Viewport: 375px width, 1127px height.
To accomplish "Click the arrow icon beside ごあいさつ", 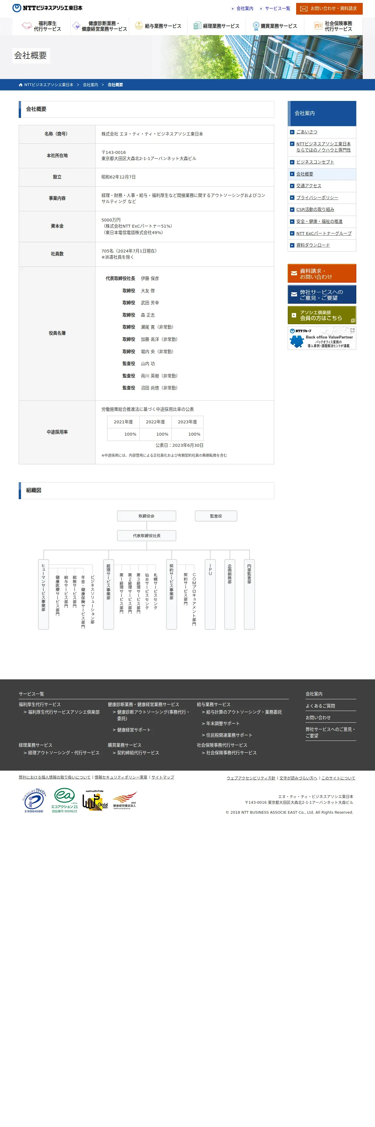I will (292, 132).
